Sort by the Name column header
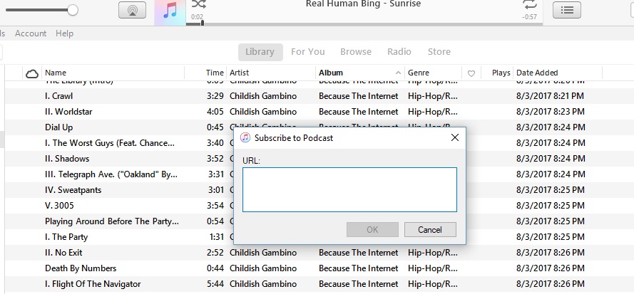The image size is (634, 294). [56, 73]
